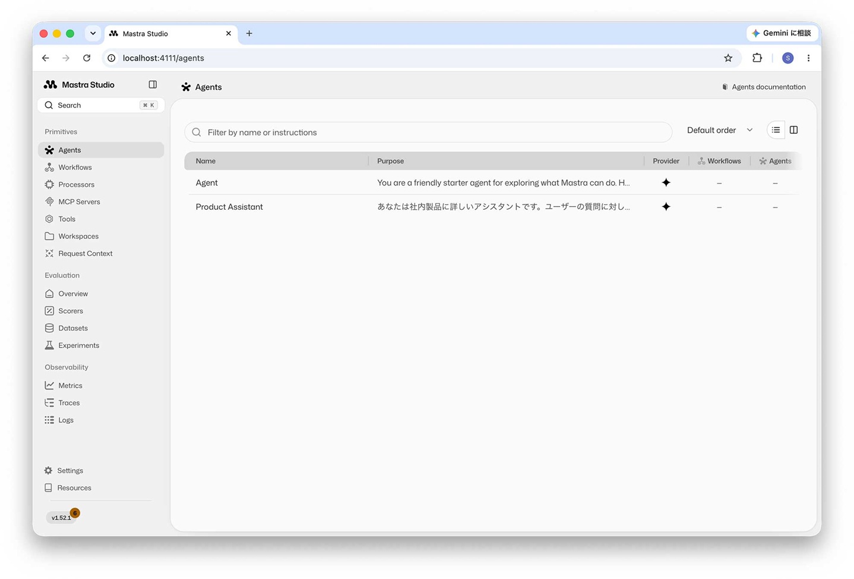Viewport: 854px width, 579px height.
Task: Click the Logs list icon
Action: tap(49, 420)
